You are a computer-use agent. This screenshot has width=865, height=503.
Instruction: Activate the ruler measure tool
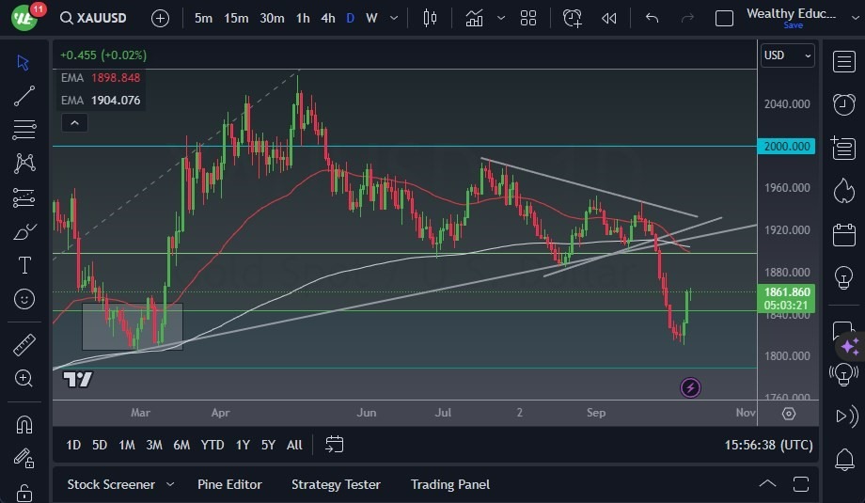[24, 345]
